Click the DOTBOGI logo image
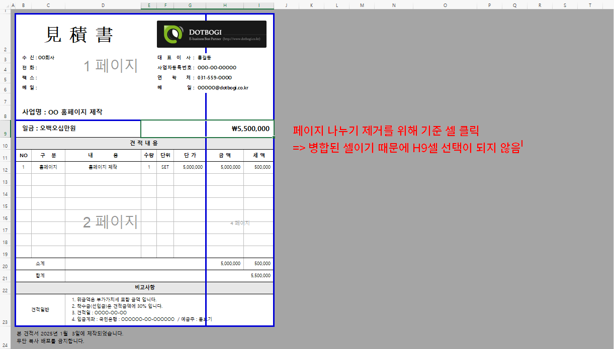The image size is (614, 349). 212,34
